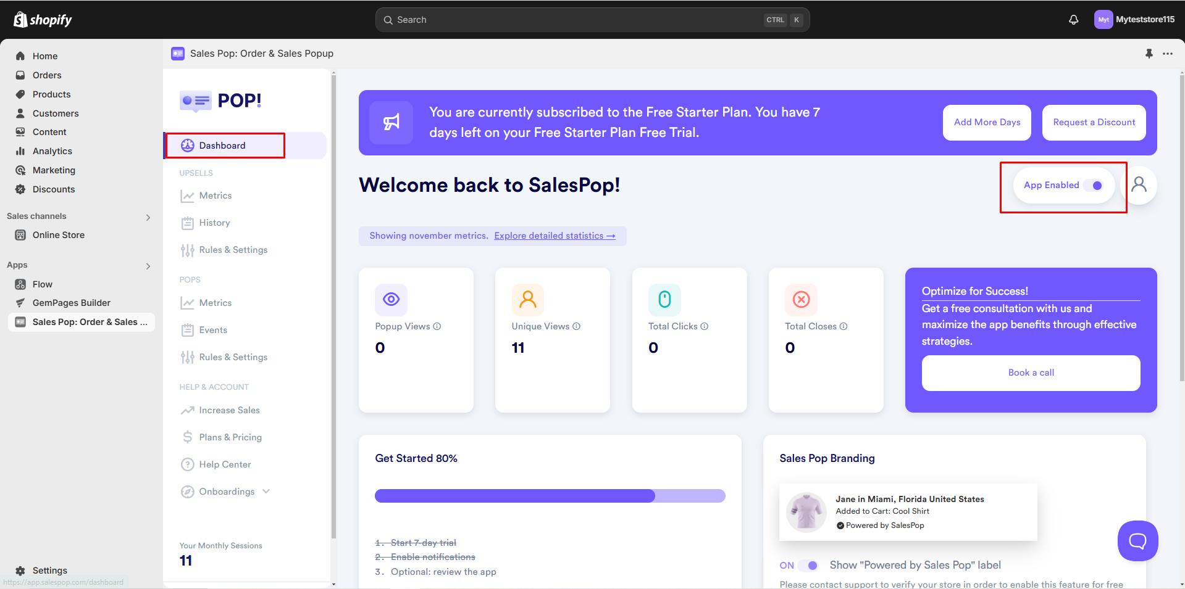Viewport: 1185px width, 589px height.
Task: Open History under Upsells
Action: pyautogui.click(x=214, y=223)
